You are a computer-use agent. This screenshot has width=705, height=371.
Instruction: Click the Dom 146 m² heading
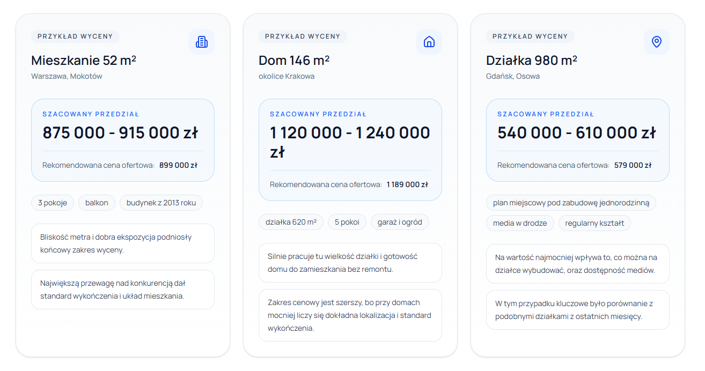[x=294, y=60]
